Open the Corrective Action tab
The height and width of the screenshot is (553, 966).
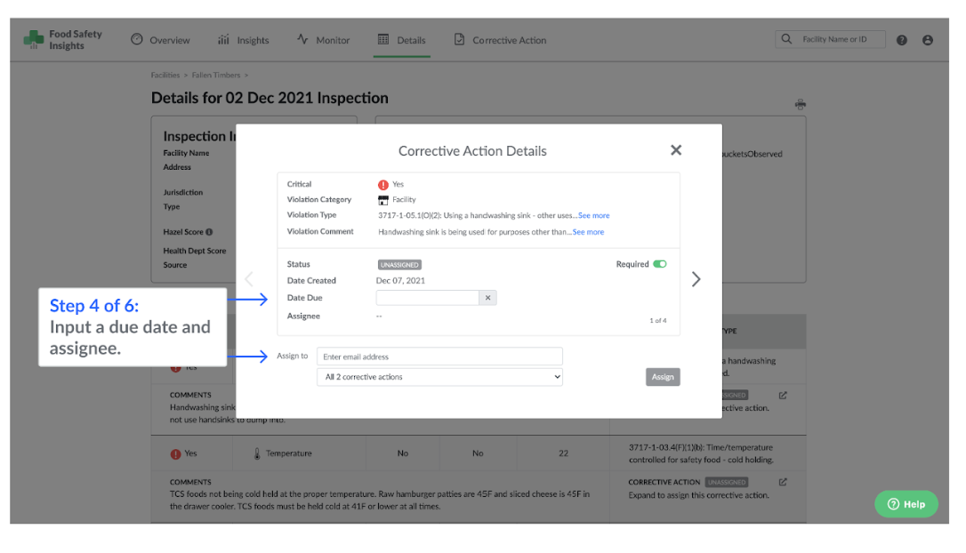click(x=500, y=40)
